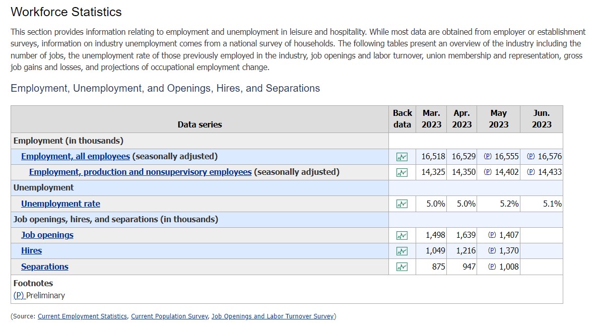Open back data chart icon for Job openings
Image resolution: width=597 pixels, height=328 pixels.
(x=402, y=235)
